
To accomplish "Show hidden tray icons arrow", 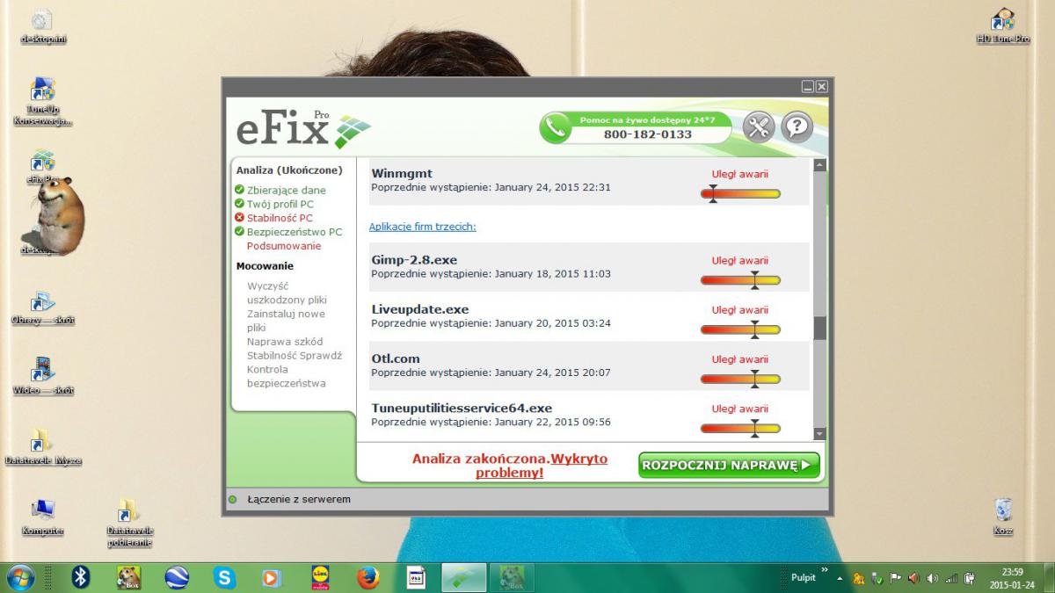I will (840, 579).
